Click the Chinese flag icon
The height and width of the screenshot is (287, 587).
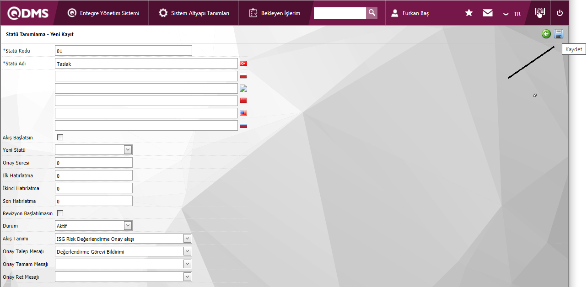tap(243, 101)
